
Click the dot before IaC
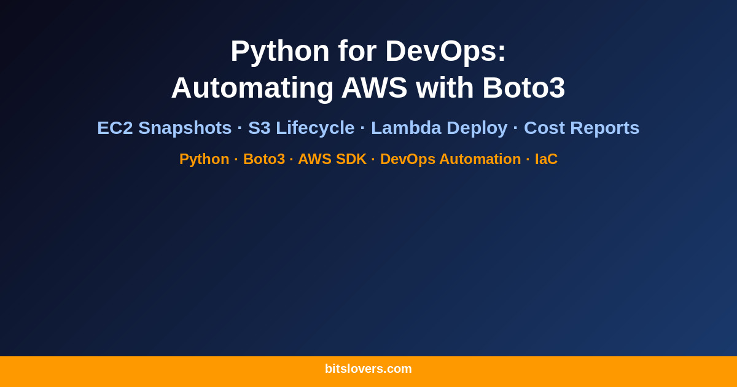tap(529, 159)
